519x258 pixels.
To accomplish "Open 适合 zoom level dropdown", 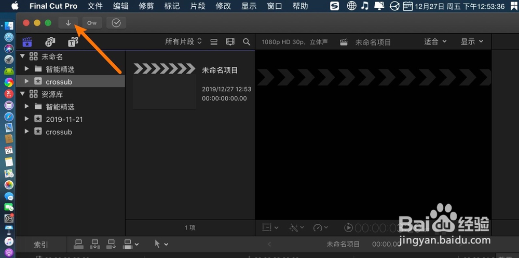I will click(435, 41).
